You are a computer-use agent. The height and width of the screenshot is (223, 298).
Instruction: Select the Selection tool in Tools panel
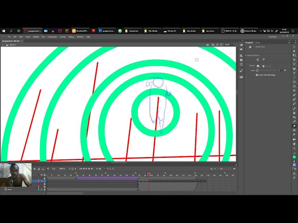click(294, 46)
